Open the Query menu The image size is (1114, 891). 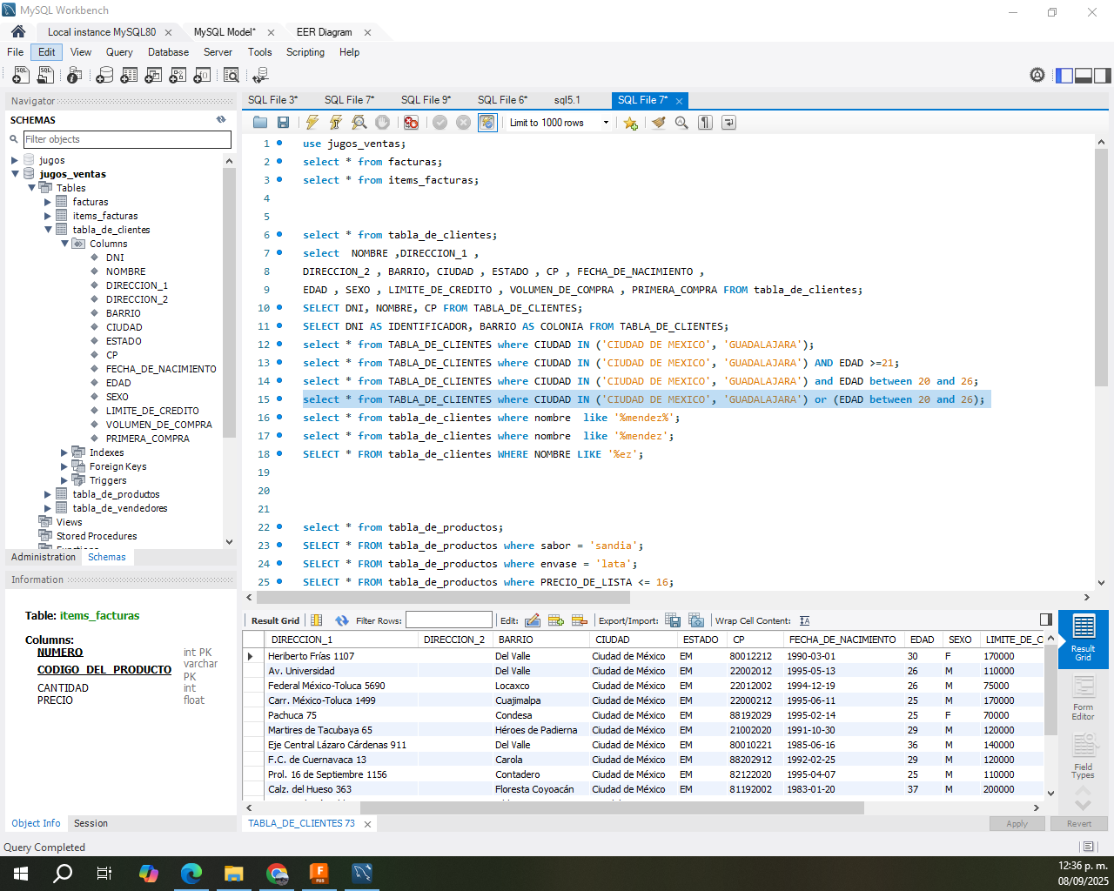119,52
